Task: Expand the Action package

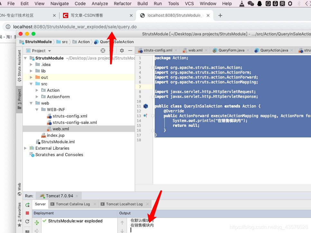Action: (37, 90)
